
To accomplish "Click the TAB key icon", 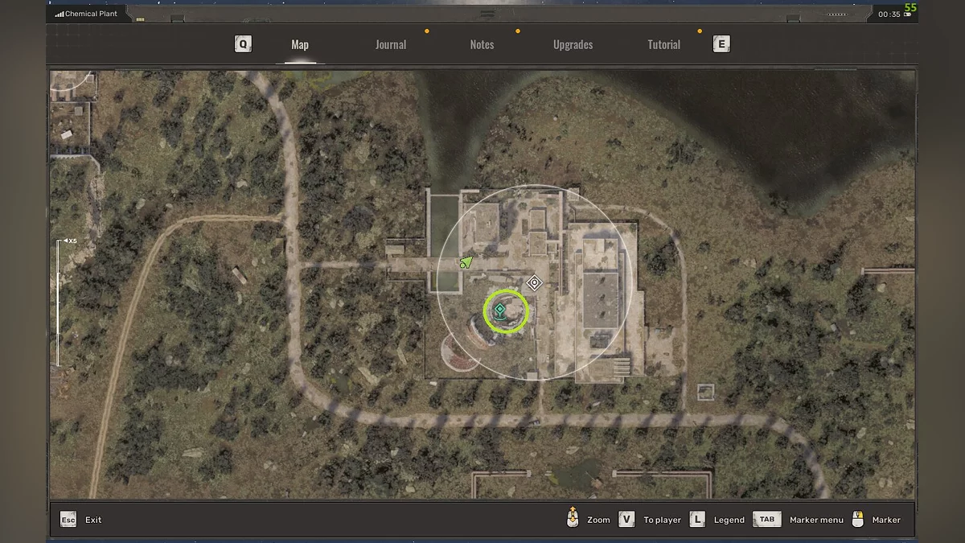I will [x=767, y=520].
